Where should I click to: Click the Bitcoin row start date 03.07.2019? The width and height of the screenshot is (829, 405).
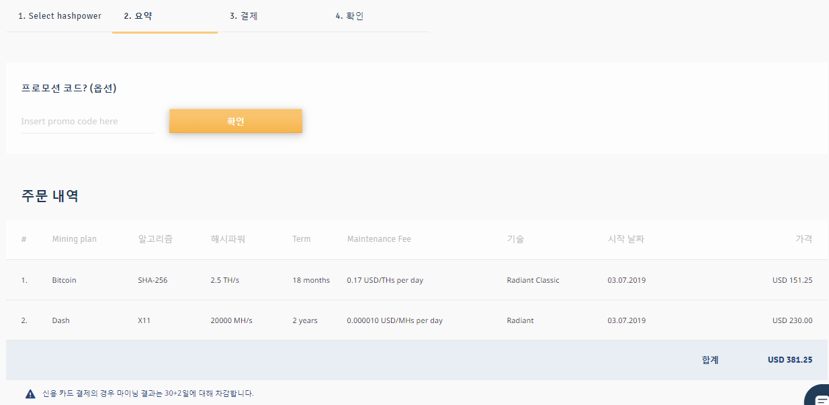pyautogui.click(x=627, y=280)
